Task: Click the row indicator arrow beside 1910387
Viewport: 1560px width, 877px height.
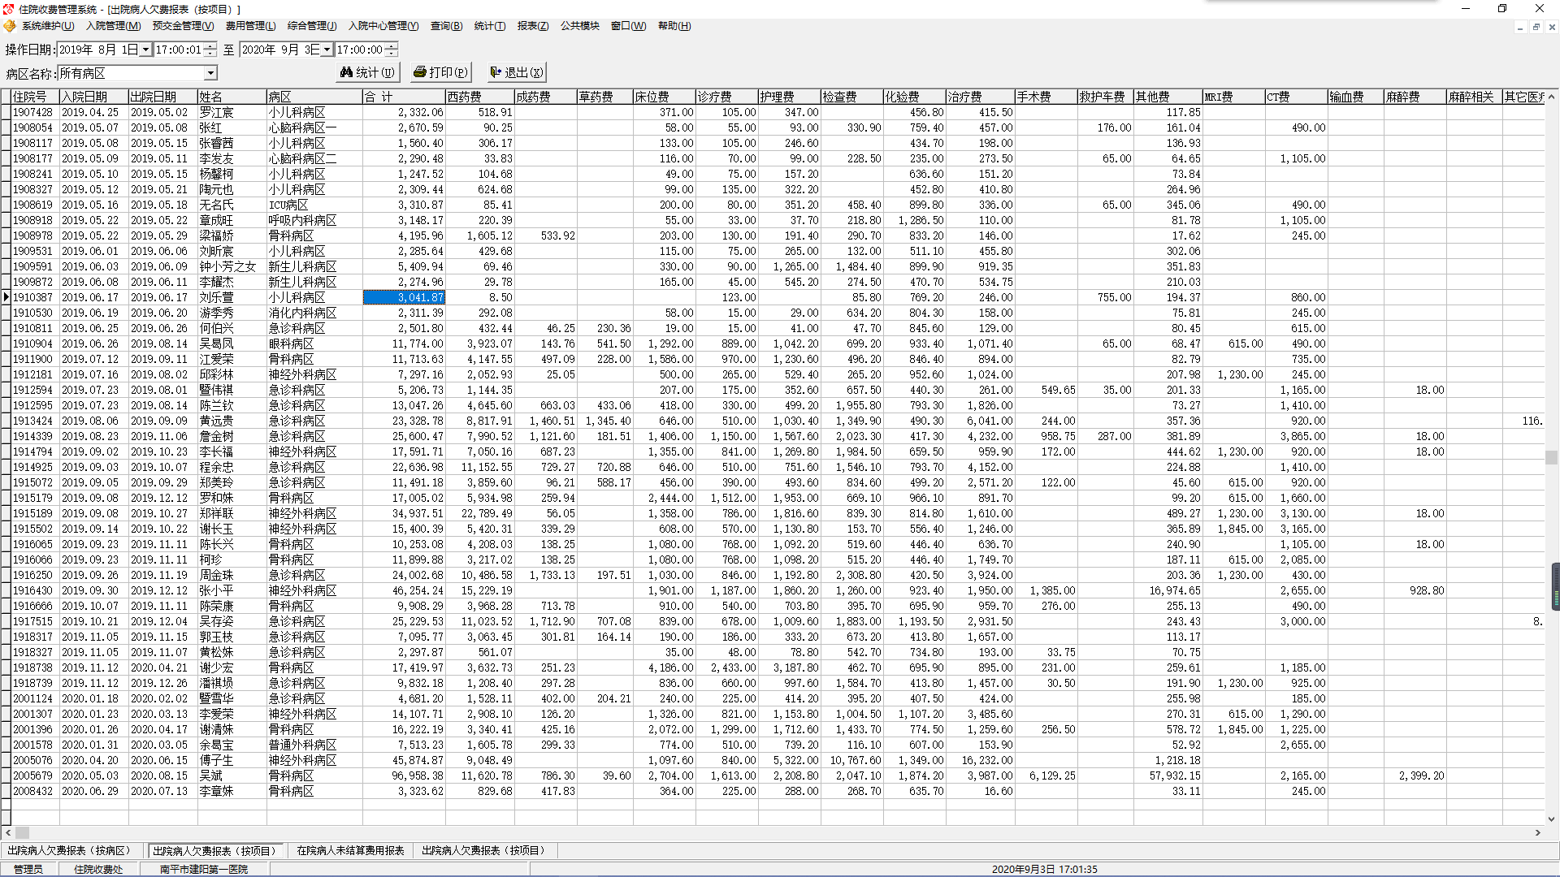Action: pyautogui.click(x=6, y=297)
